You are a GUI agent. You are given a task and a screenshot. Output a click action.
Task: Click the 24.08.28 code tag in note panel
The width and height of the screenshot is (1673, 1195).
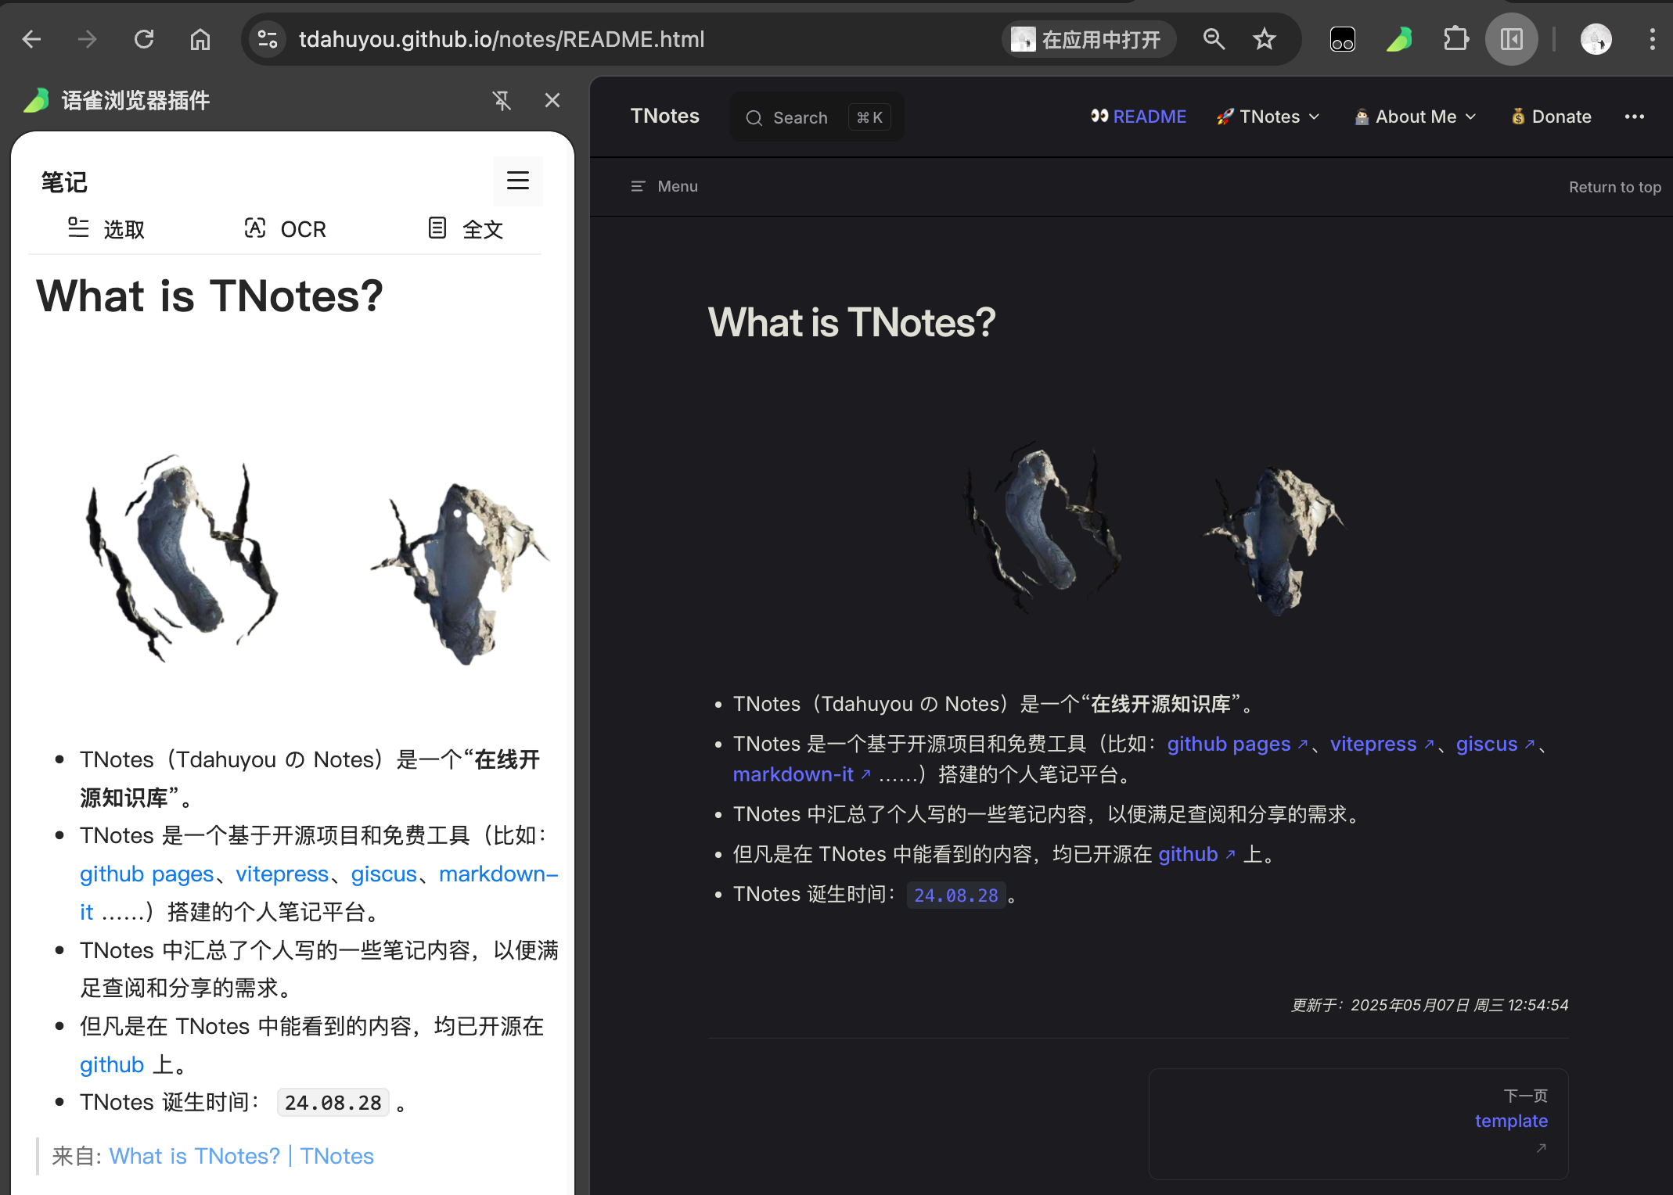[333, 1103]
